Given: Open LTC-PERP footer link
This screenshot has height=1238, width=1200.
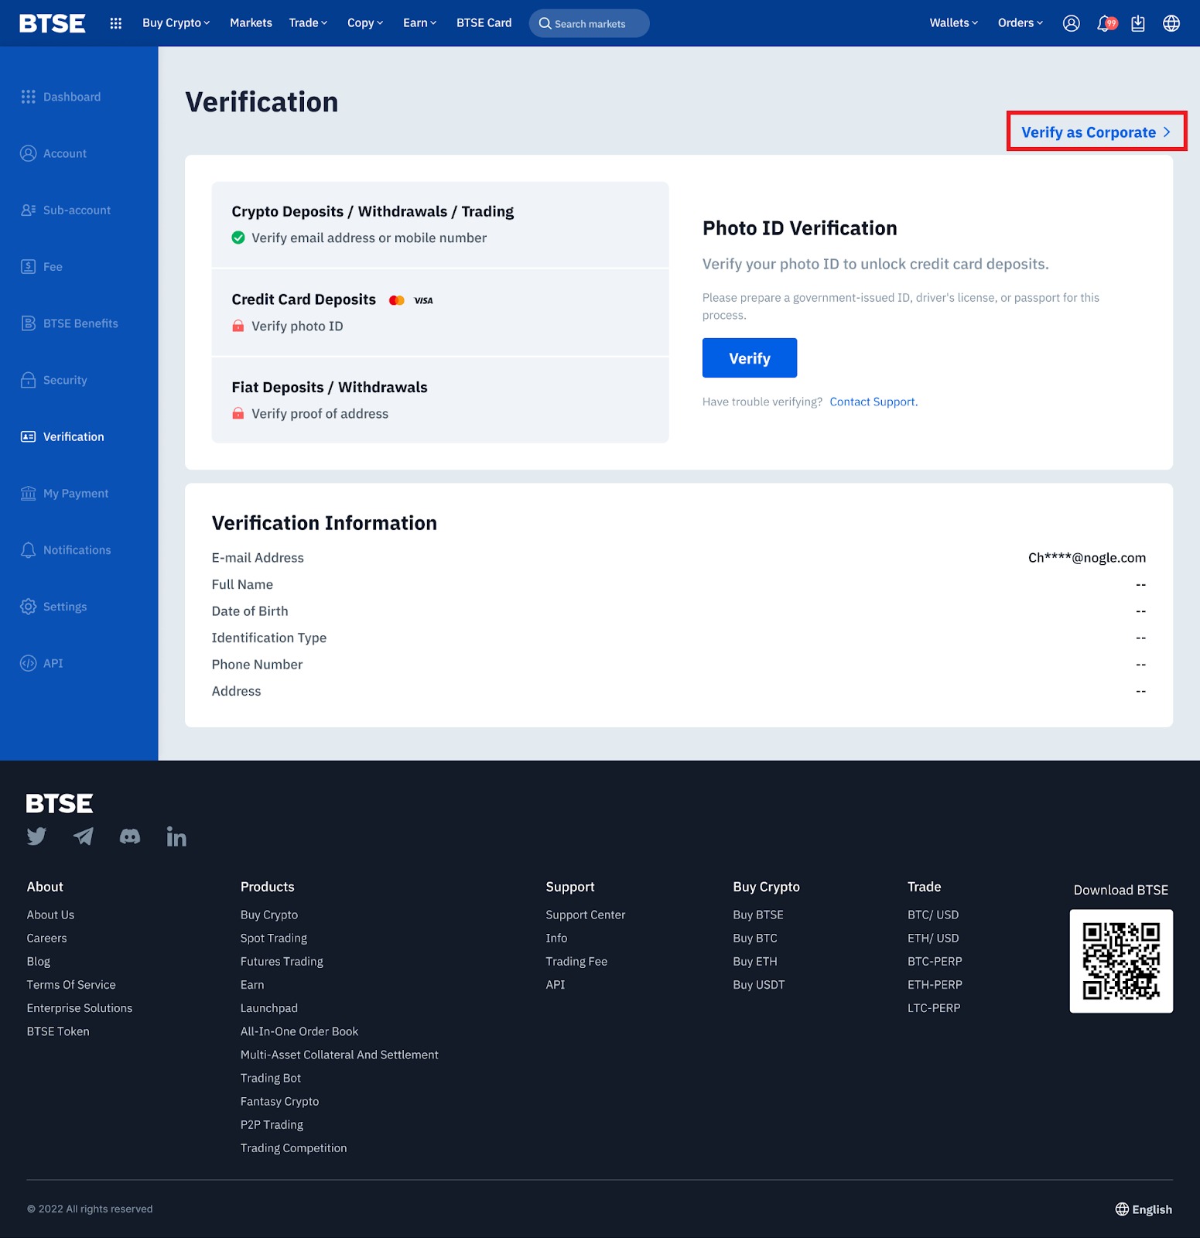Looking at the screenshot, I should click(x=934, y=1007).
